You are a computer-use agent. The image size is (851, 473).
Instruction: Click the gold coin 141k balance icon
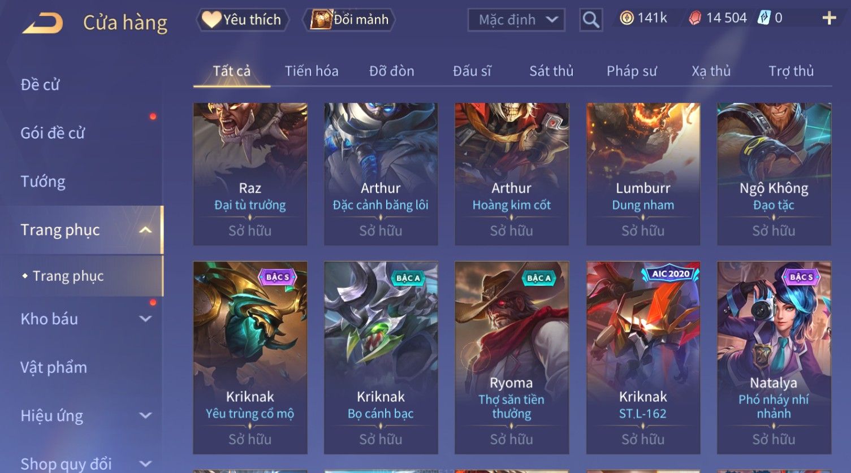pos(627,18)
